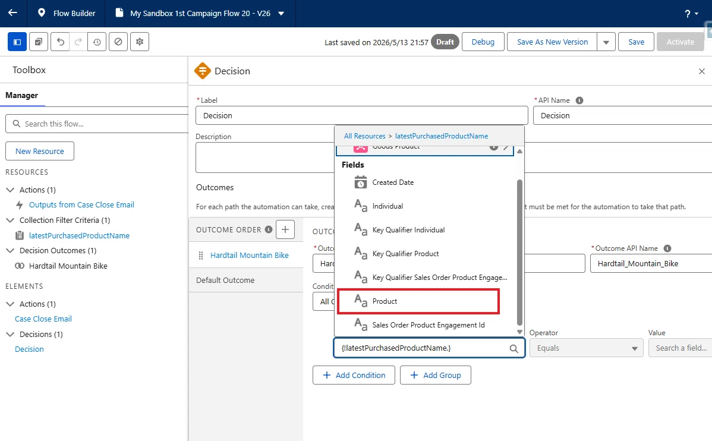Click the field picker scrollbar
712x441 pixels.
[519, 252]
